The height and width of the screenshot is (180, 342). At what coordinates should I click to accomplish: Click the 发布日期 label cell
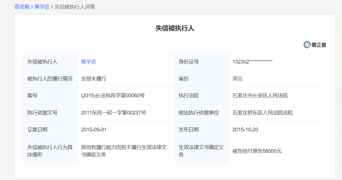click(x=201, y=130)
